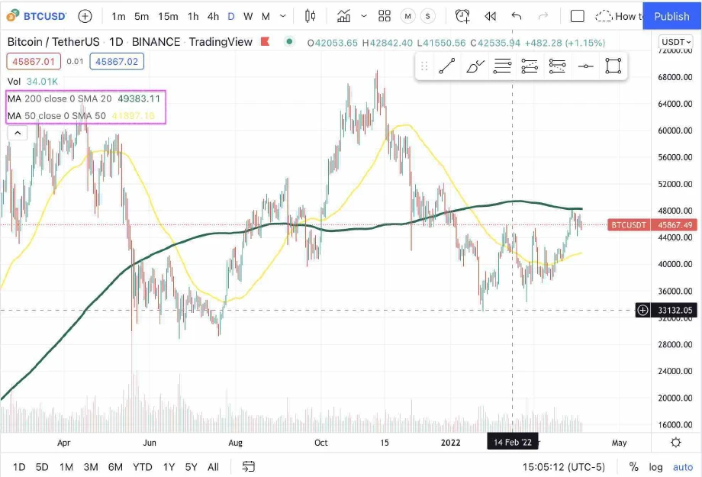Select the Trend Line drawing tool
The image size is (702, 477).
[447, 66]
